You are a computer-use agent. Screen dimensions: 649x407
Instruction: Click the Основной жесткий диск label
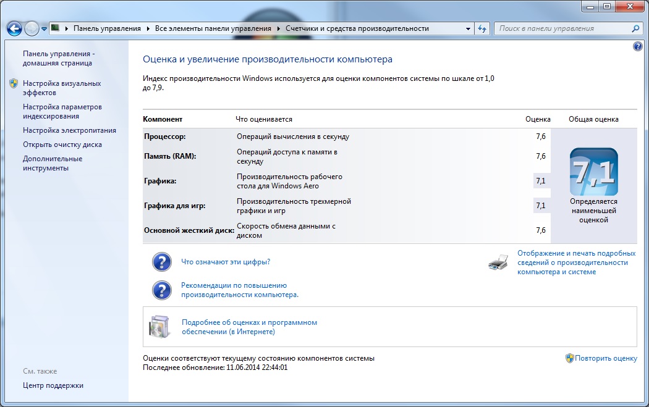[189, 230]
